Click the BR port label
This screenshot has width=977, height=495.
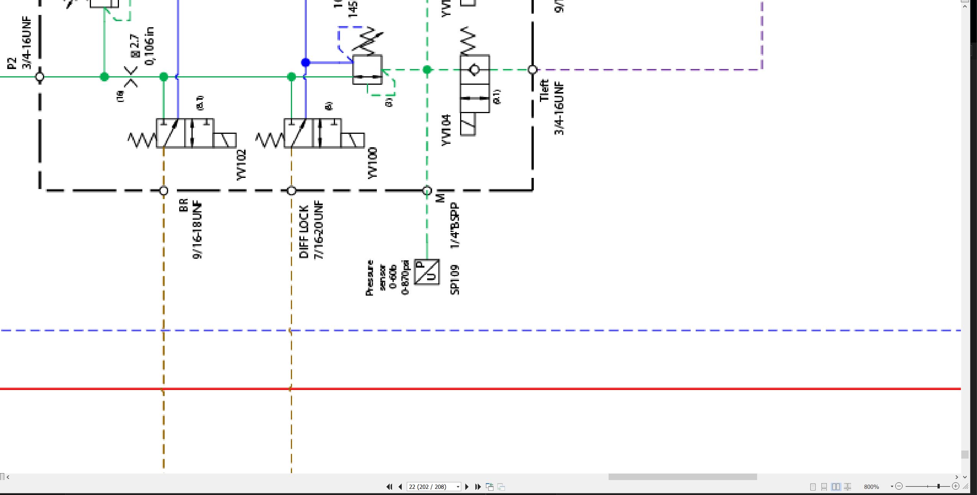(x=183, y=205)
